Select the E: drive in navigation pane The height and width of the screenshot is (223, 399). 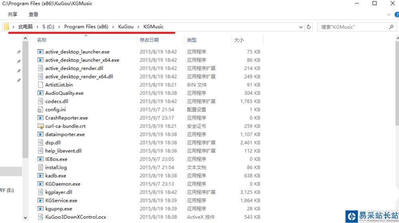pyautogui.click(x=7, y=190)
